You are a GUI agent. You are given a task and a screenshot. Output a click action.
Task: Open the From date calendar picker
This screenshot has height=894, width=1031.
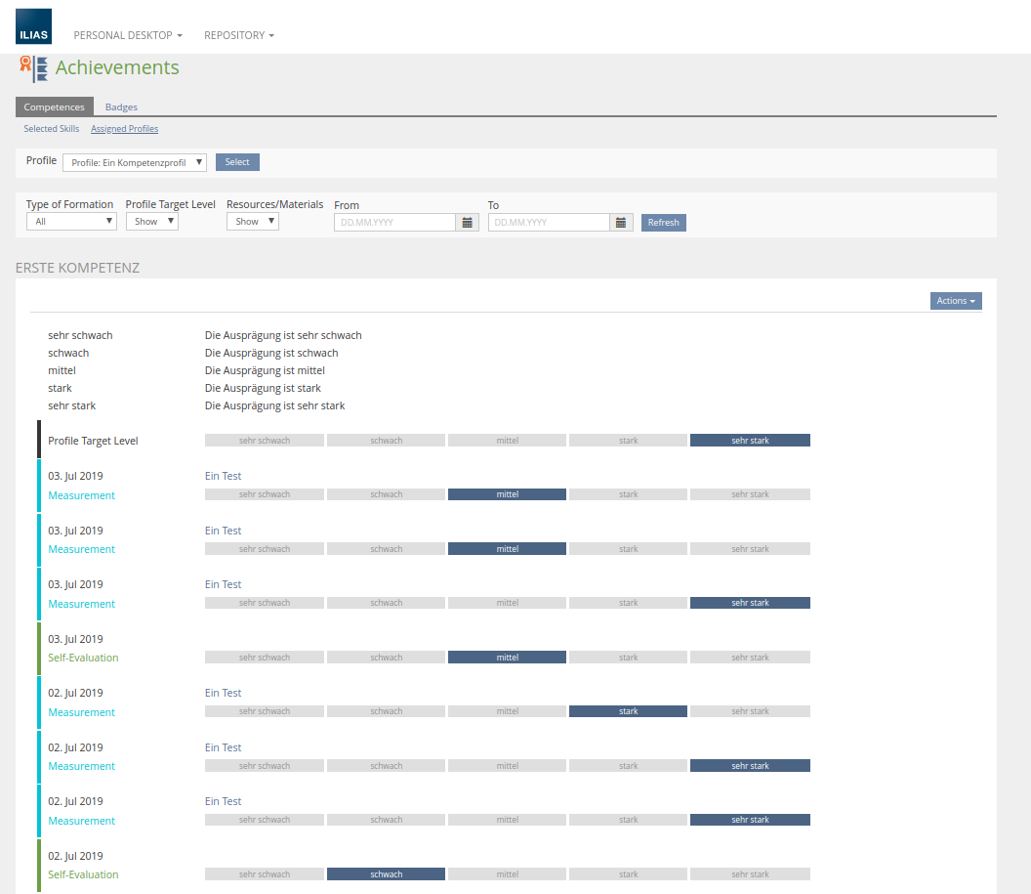pyautogui.click(x=468, y=223)
